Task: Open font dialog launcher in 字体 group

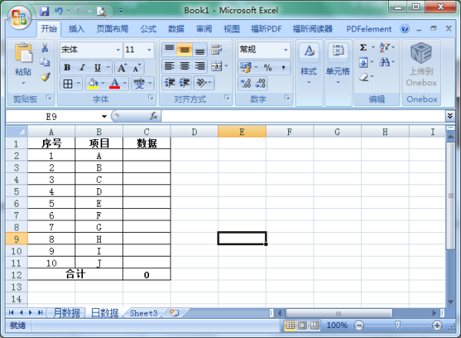Action: pos(151,98)
